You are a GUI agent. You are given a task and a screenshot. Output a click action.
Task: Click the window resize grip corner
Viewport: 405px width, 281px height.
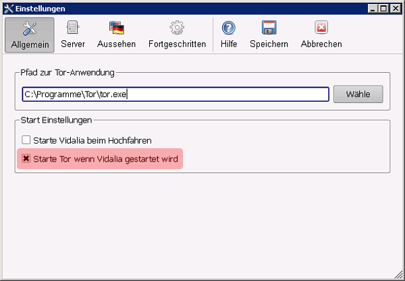pyautogui.click(x=398, y=274)
